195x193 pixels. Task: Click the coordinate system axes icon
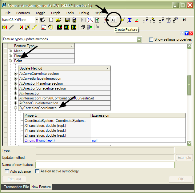tap(137, 20)
